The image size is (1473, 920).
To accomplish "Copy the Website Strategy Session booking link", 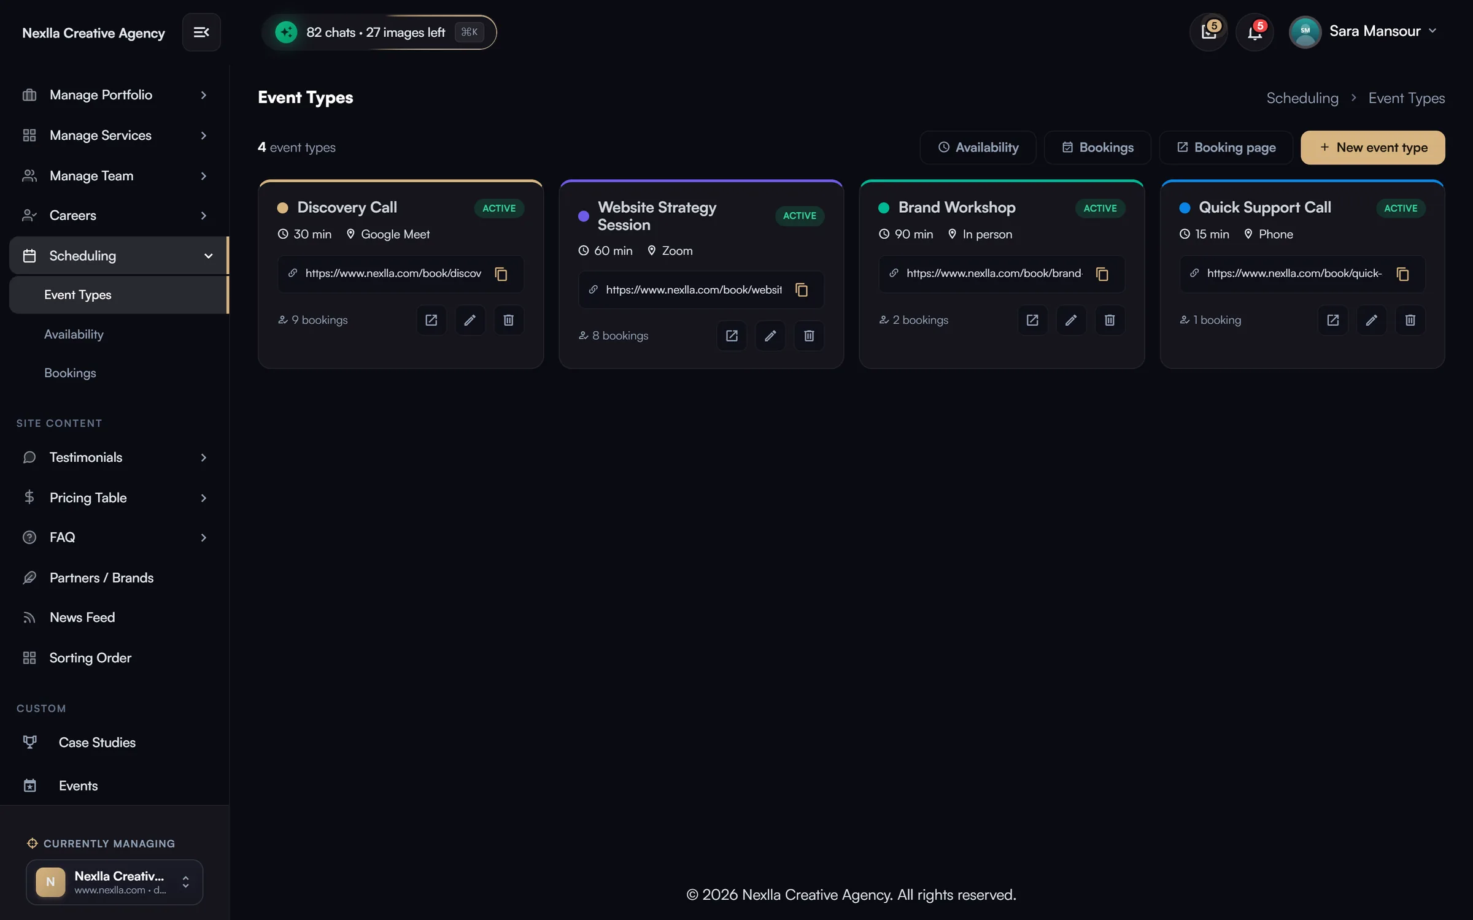I will (x=802, y=289).
